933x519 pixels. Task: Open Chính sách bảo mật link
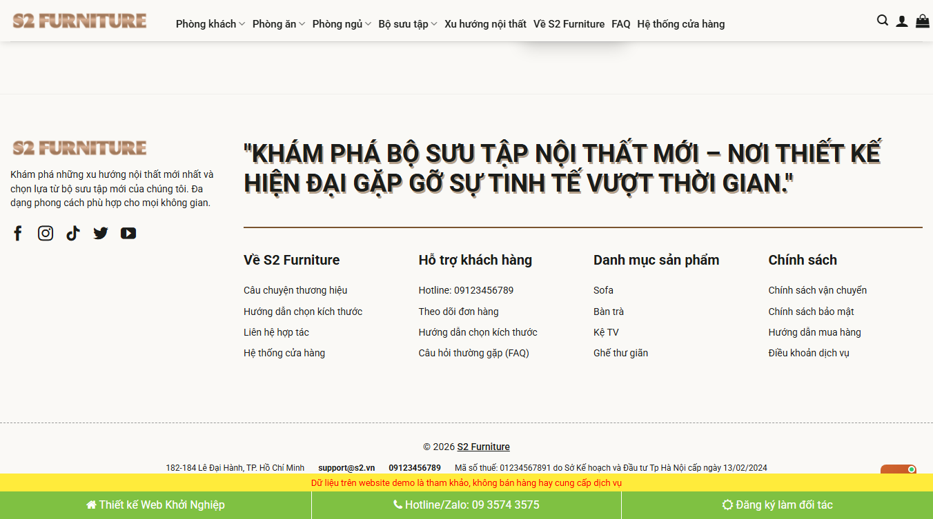coord(812,312)
